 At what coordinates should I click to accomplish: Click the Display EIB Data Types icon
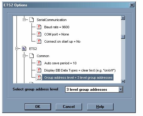pyautogui.click(x=39, y=70)
